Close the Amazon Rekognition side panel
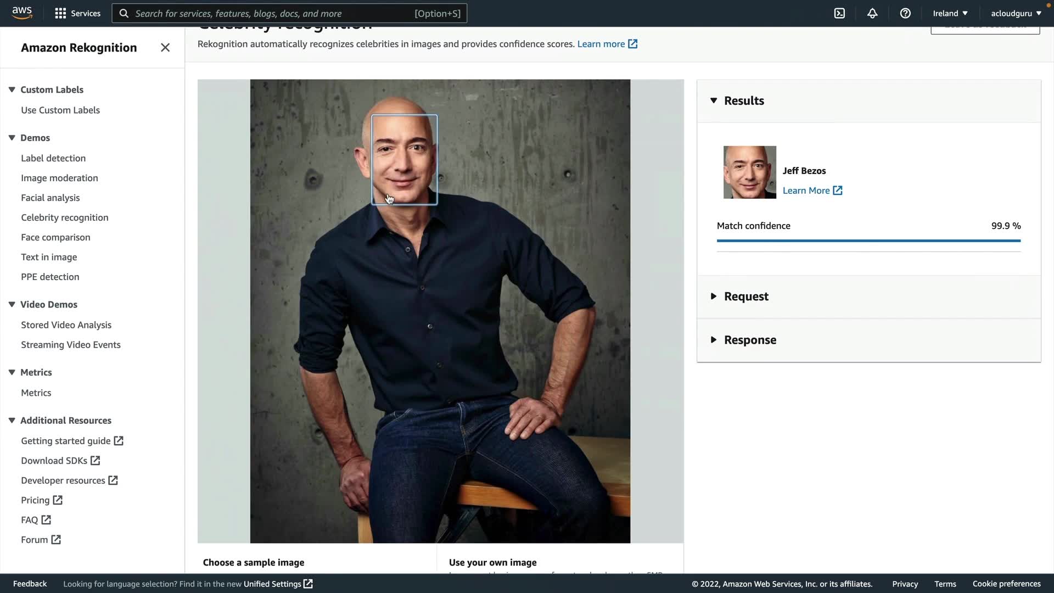This screenshot has height=593, width=1054. coord(165,48)
